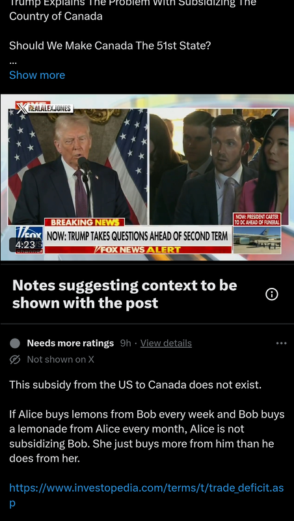The image size is (294, 521).
Task: Open the three-dot menu on the note
Action: [x=281, y=343]
